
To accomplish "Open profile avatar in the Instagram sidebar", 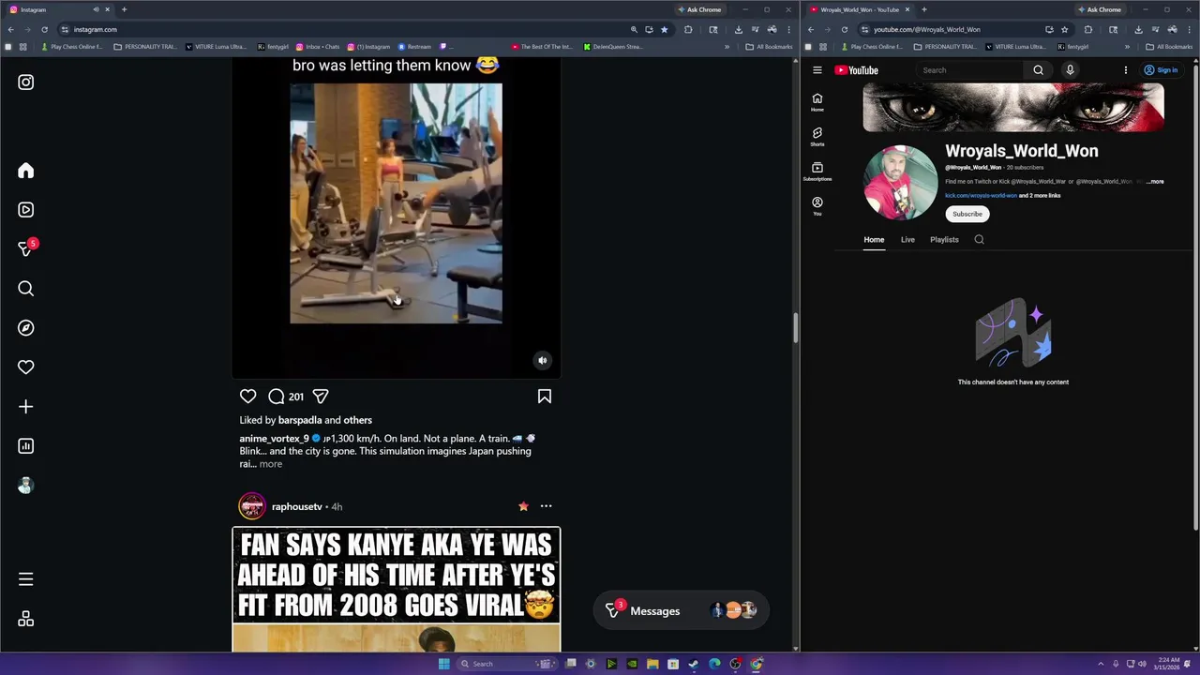I will (25, 486).
